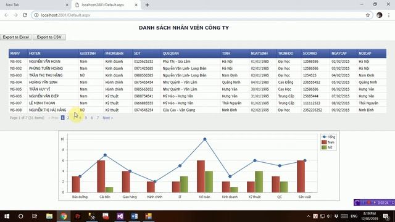Click the network tray icon
395x222 pixels.
pyautogui.click(x=322, y=216)
